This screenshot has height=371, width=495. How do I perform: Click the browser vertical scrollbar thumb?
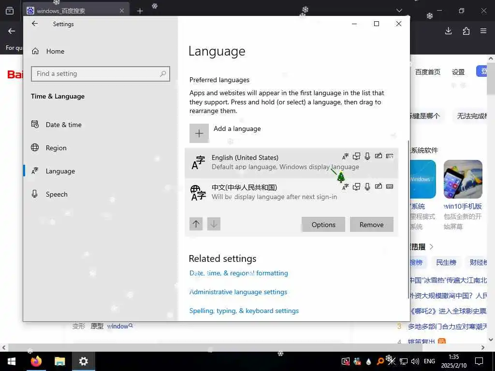pos(490,79)
